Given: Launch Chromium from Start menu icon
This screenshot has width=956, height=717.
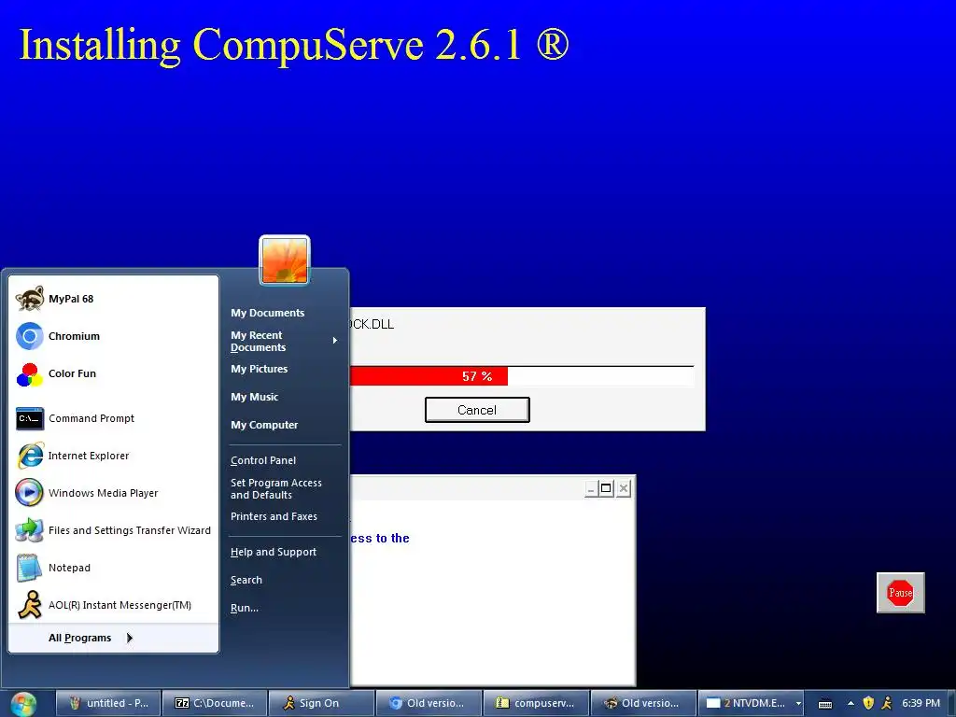Looking at the screenshot, I should (29, 336).
